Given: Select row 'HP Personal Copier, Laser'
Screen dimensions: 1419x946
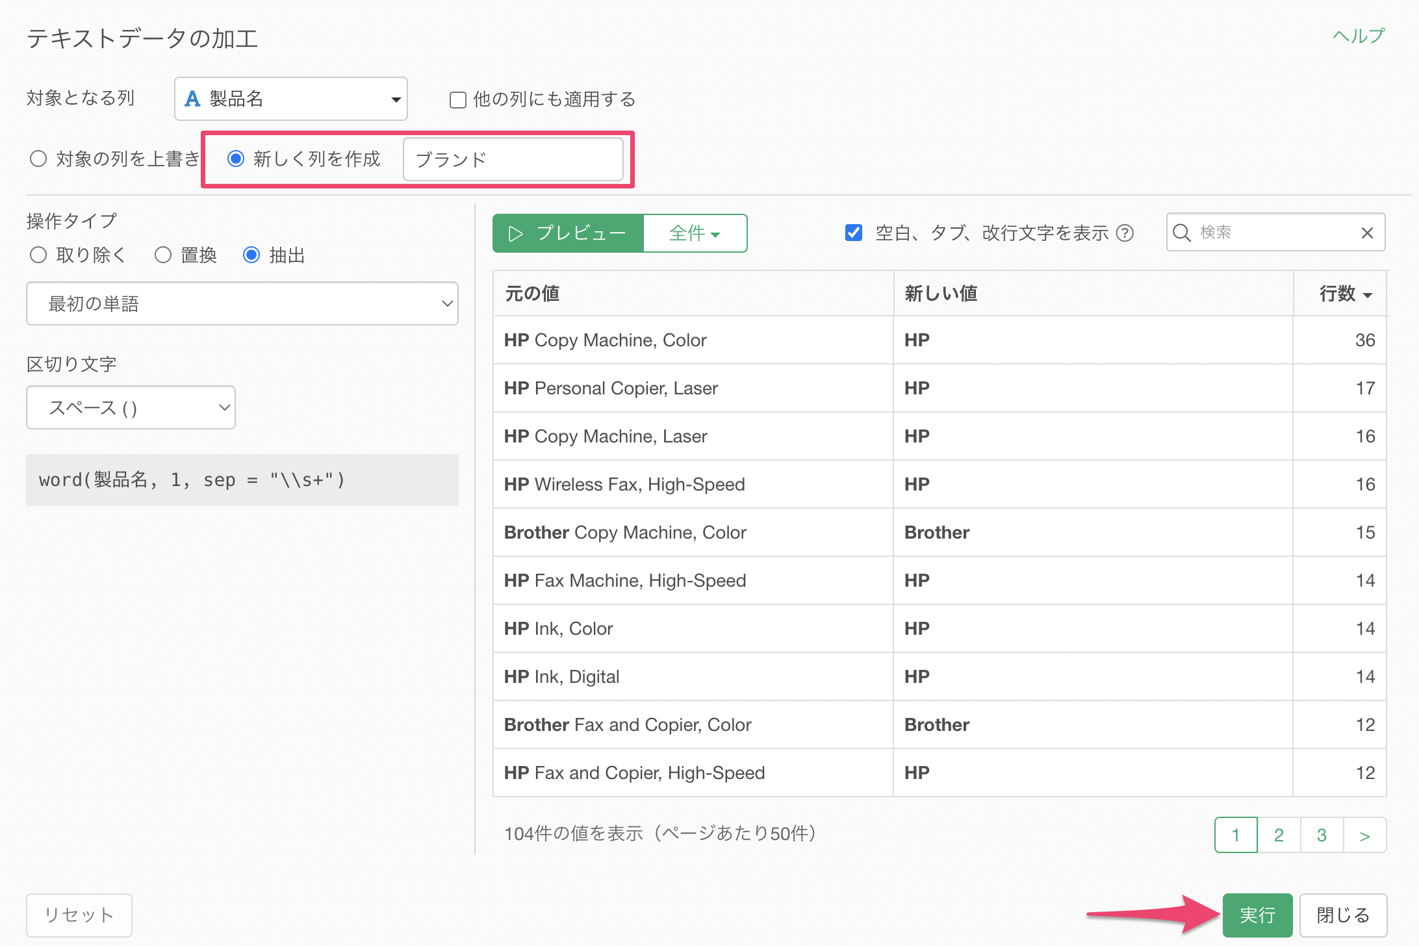Looking at the screenshot, I should (x=940, y=389).
